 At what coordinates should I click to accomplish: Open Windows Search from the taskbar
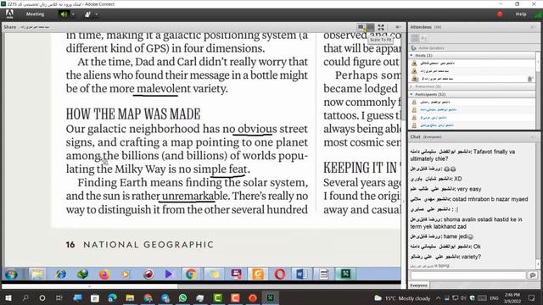(25, 297)
